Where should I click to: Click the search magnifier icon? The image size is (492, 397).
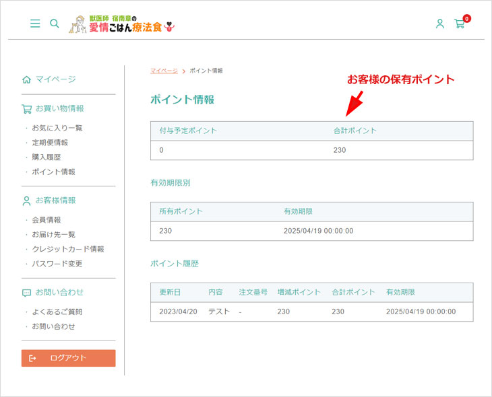55,24
